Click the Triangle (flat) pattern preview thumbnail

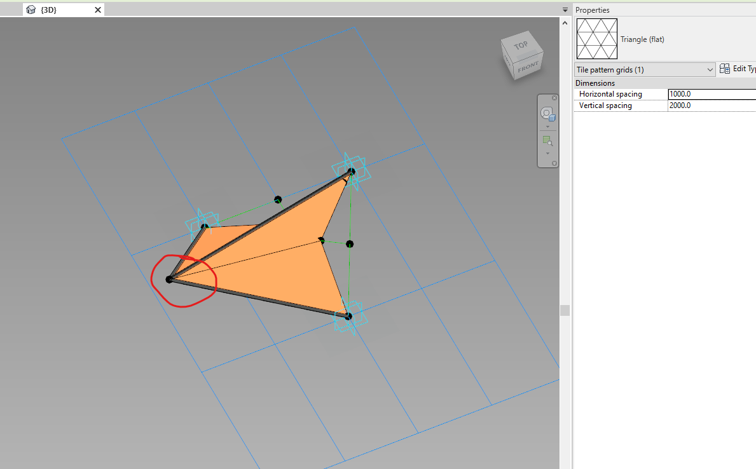pyautogui.click(x=596, y=39)
